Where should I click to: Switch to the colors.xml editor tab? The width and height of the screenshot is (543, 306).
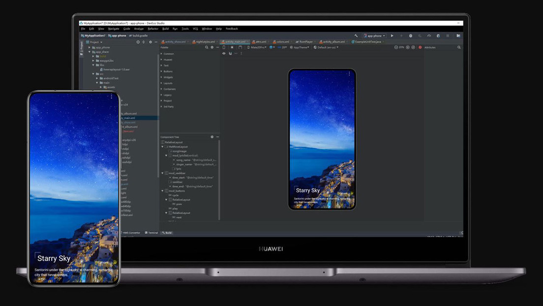coord(281,42)
